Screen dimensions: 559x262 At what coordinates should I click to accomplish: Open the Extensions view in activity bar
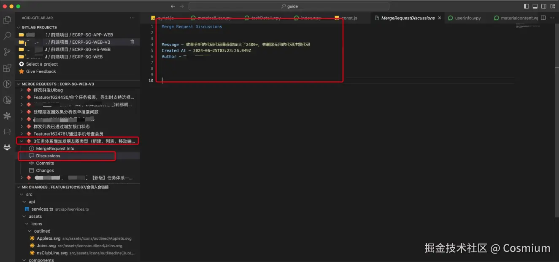[7, 68]
